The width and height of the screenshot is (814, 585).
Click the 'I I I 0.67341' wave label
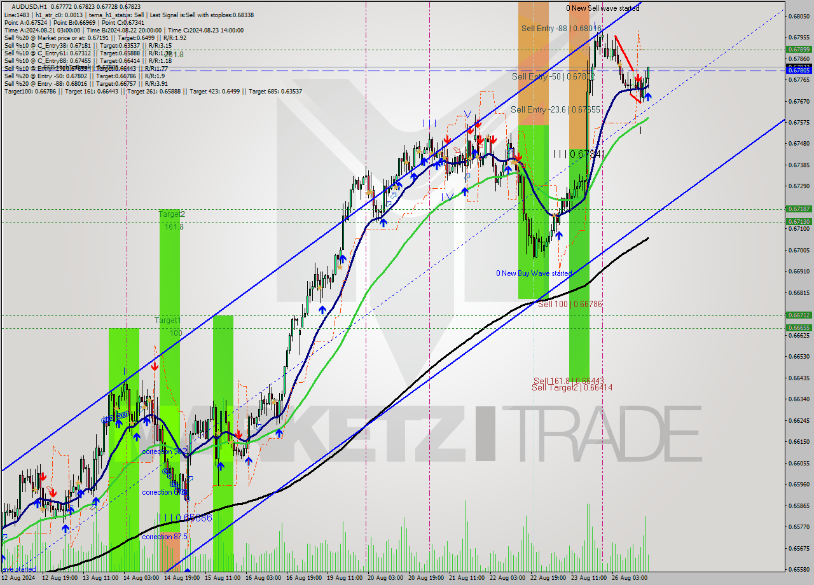click(x=579, y=154)
